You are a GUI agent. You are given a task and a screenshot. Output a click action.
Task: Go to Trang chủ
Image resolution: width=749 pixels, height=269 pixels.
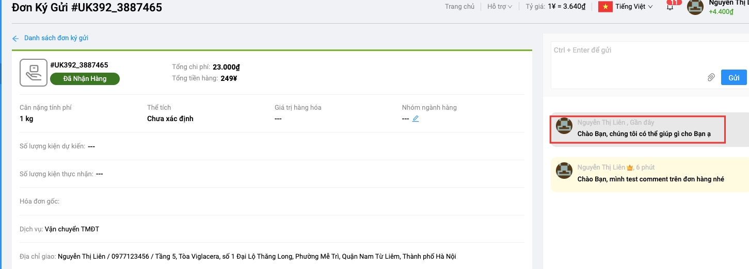[459, 7]
